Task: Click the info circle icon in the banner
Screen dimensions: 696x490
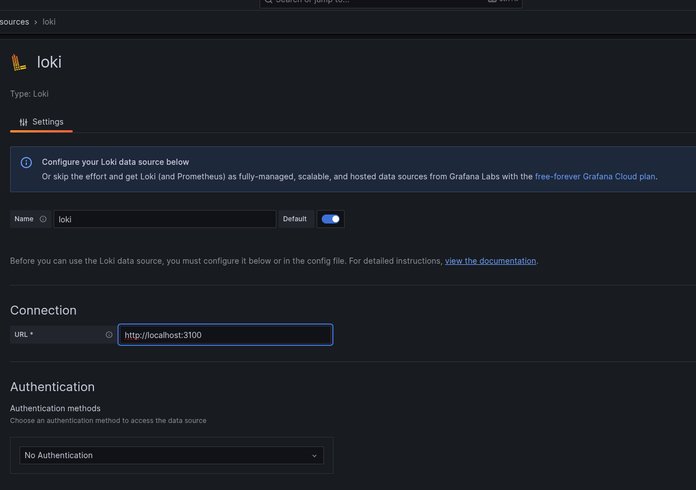Action: pyautogui.click(x=26, y=163)
